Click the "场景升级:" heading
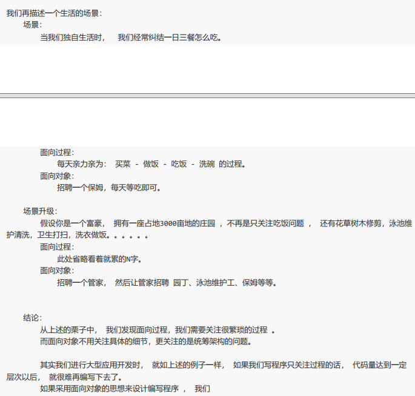This screenshot has width=415, height=396. (40, 211)
